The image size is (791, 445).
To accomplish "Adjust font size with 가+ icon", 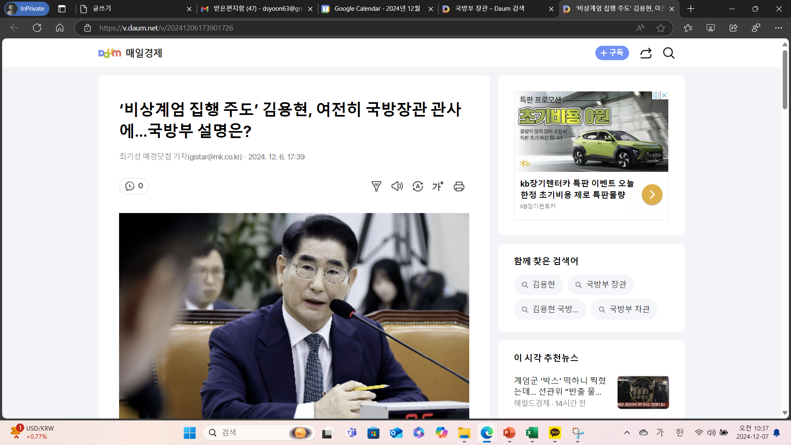I will click(438, 186).
